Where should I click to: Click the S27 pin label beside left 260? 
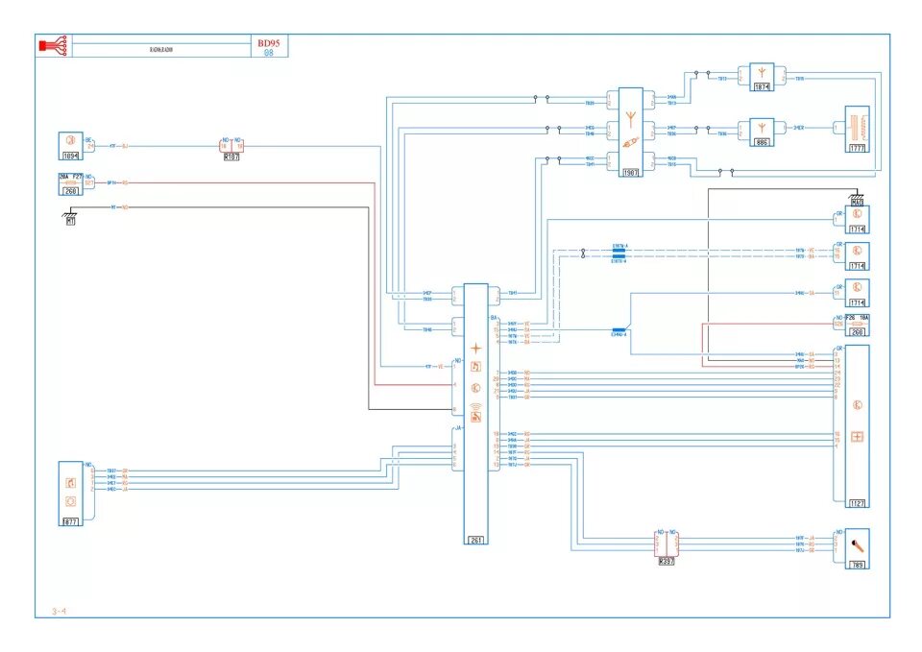pyautogui.click(x=89, y=182)
